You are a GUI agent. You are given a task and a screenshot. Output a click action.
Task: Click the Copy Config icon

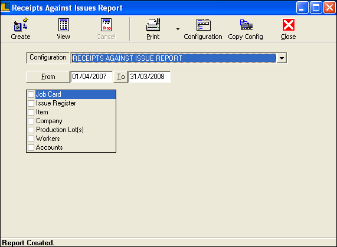(x=246, y=25)
